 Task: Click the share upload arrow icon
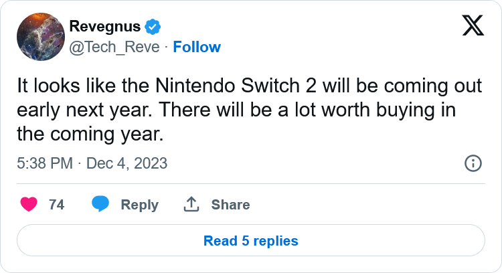191,204
